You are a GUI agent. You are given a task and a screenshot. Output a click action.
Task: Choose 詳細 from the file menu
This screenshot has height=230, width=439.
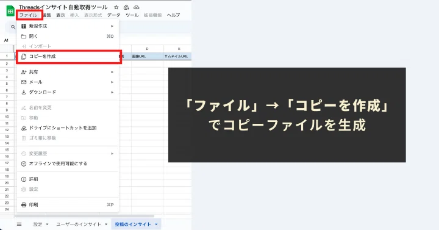point(68,179)
